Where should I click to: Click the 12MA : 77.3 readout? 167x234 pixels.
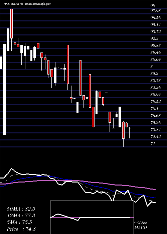(x=21, y=216)
